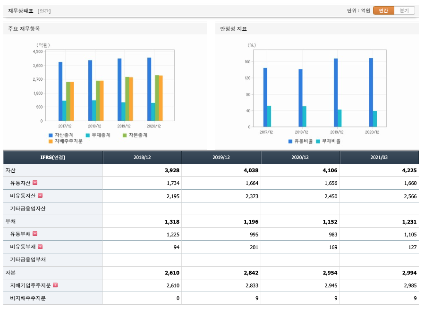Click equity total value 2,994
Screen dimensions: 425x310
(x=409, y=273)
